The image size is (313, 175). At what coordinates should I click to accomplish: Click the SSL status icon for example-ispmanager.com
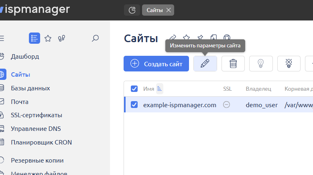coord(227,105)
